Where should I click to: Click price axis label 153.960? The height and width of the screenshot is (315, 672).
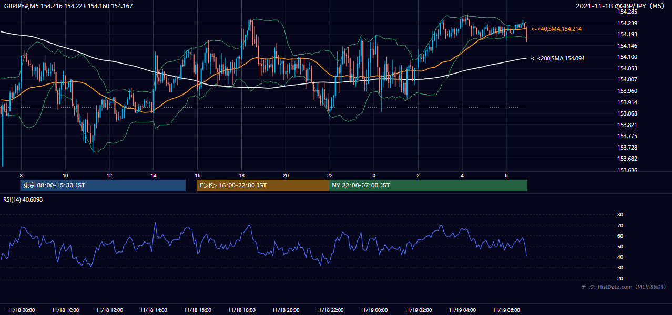[x=627, y=91]
